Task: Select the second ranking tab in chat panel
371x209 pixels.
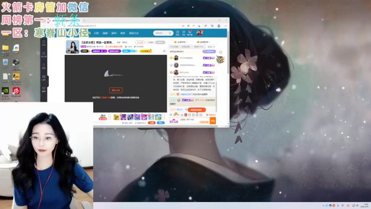Action: coord(186,47)
